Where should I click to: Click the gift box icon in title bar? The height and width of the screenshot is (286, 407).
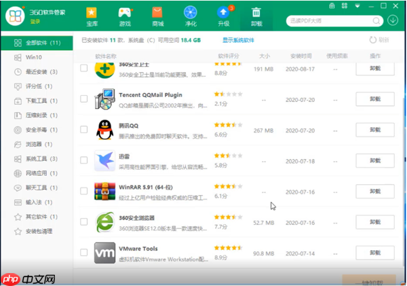(x=332, y=5)
